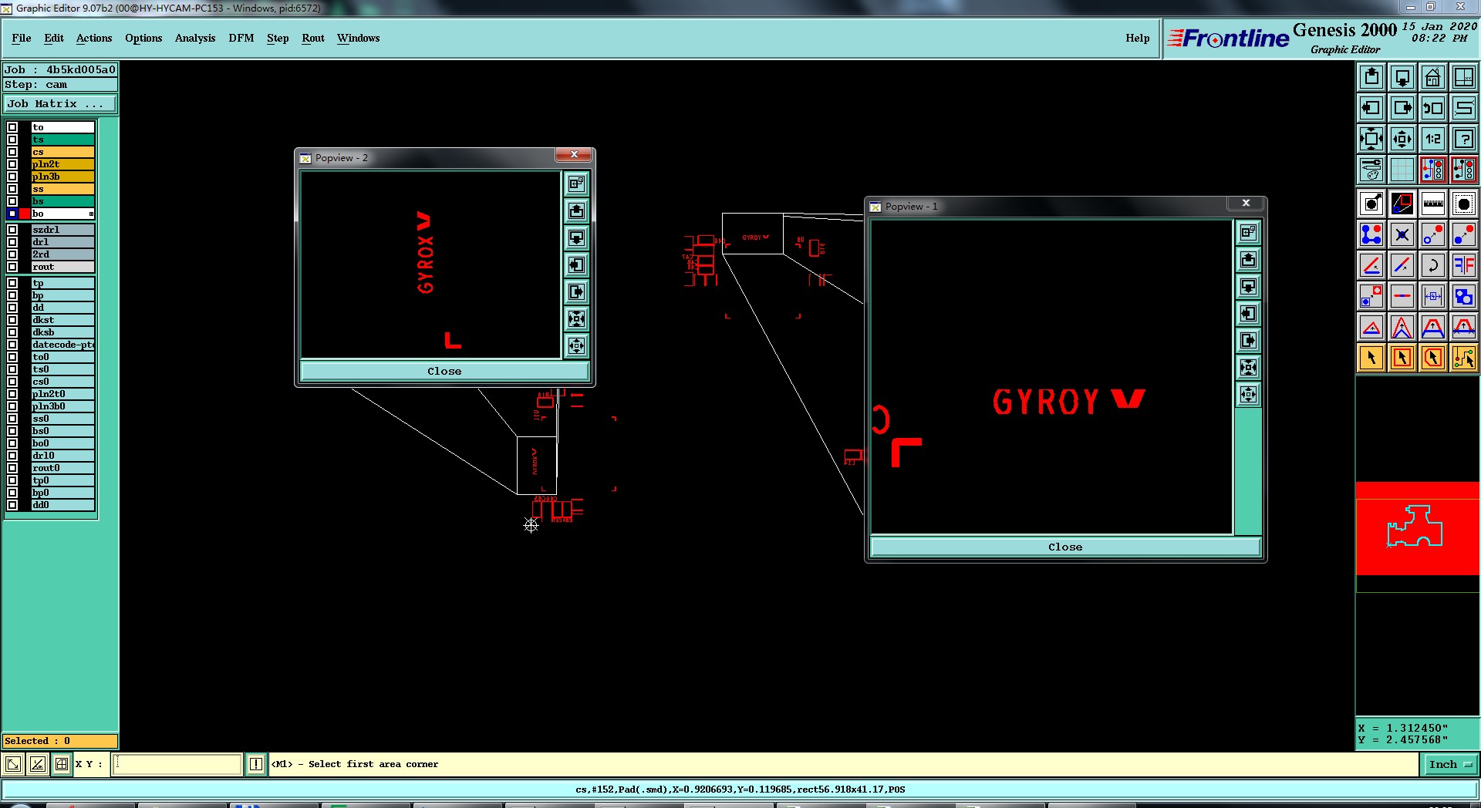Open the wrench and palette settings icon
Screen dimensions: 1481x808
1371,170
